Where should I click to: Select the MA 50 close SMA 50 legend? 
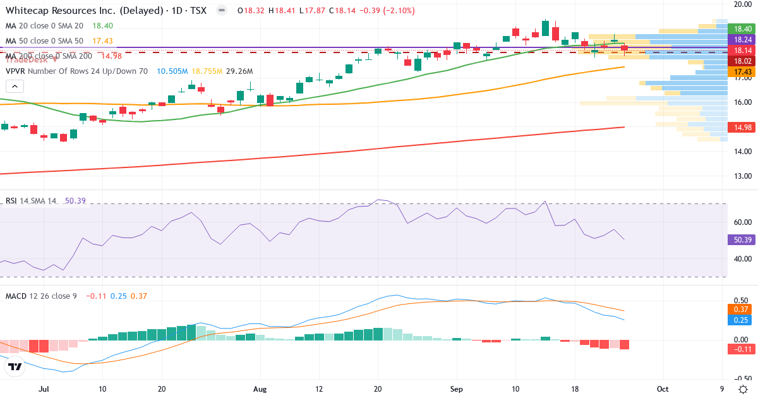(44, 41)
